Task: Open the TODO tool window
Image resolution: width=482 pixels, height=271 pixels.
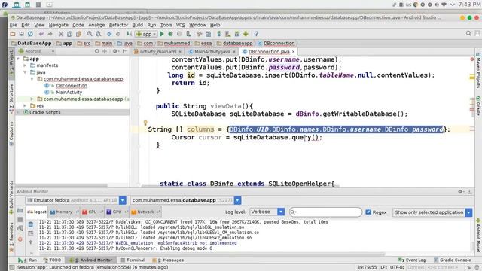Action: tap(52, 260)
